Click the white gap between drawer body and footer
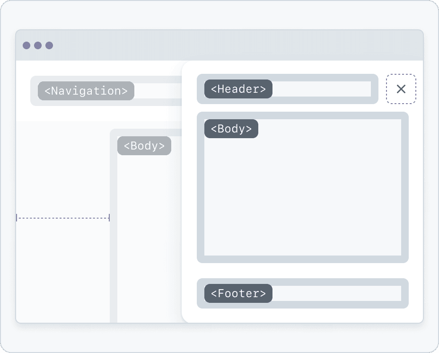 [303, 271]
